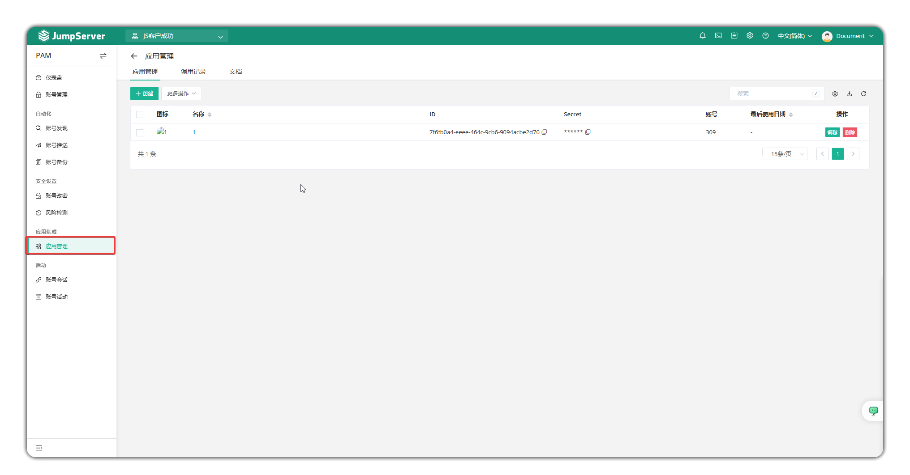Click the JumpServer logo
This screenshot has height=475, width=910.
tap(72, 36)
